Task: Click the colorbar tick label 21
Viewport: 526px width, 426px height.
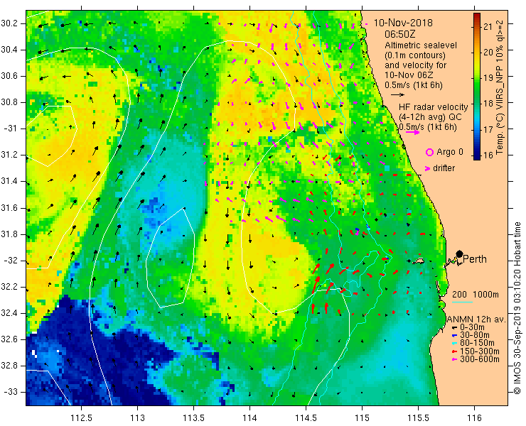Action: coord(488,26)
